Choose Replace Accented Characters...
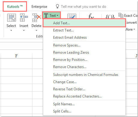This screenshot has height=117, width=138. point(84,96)
